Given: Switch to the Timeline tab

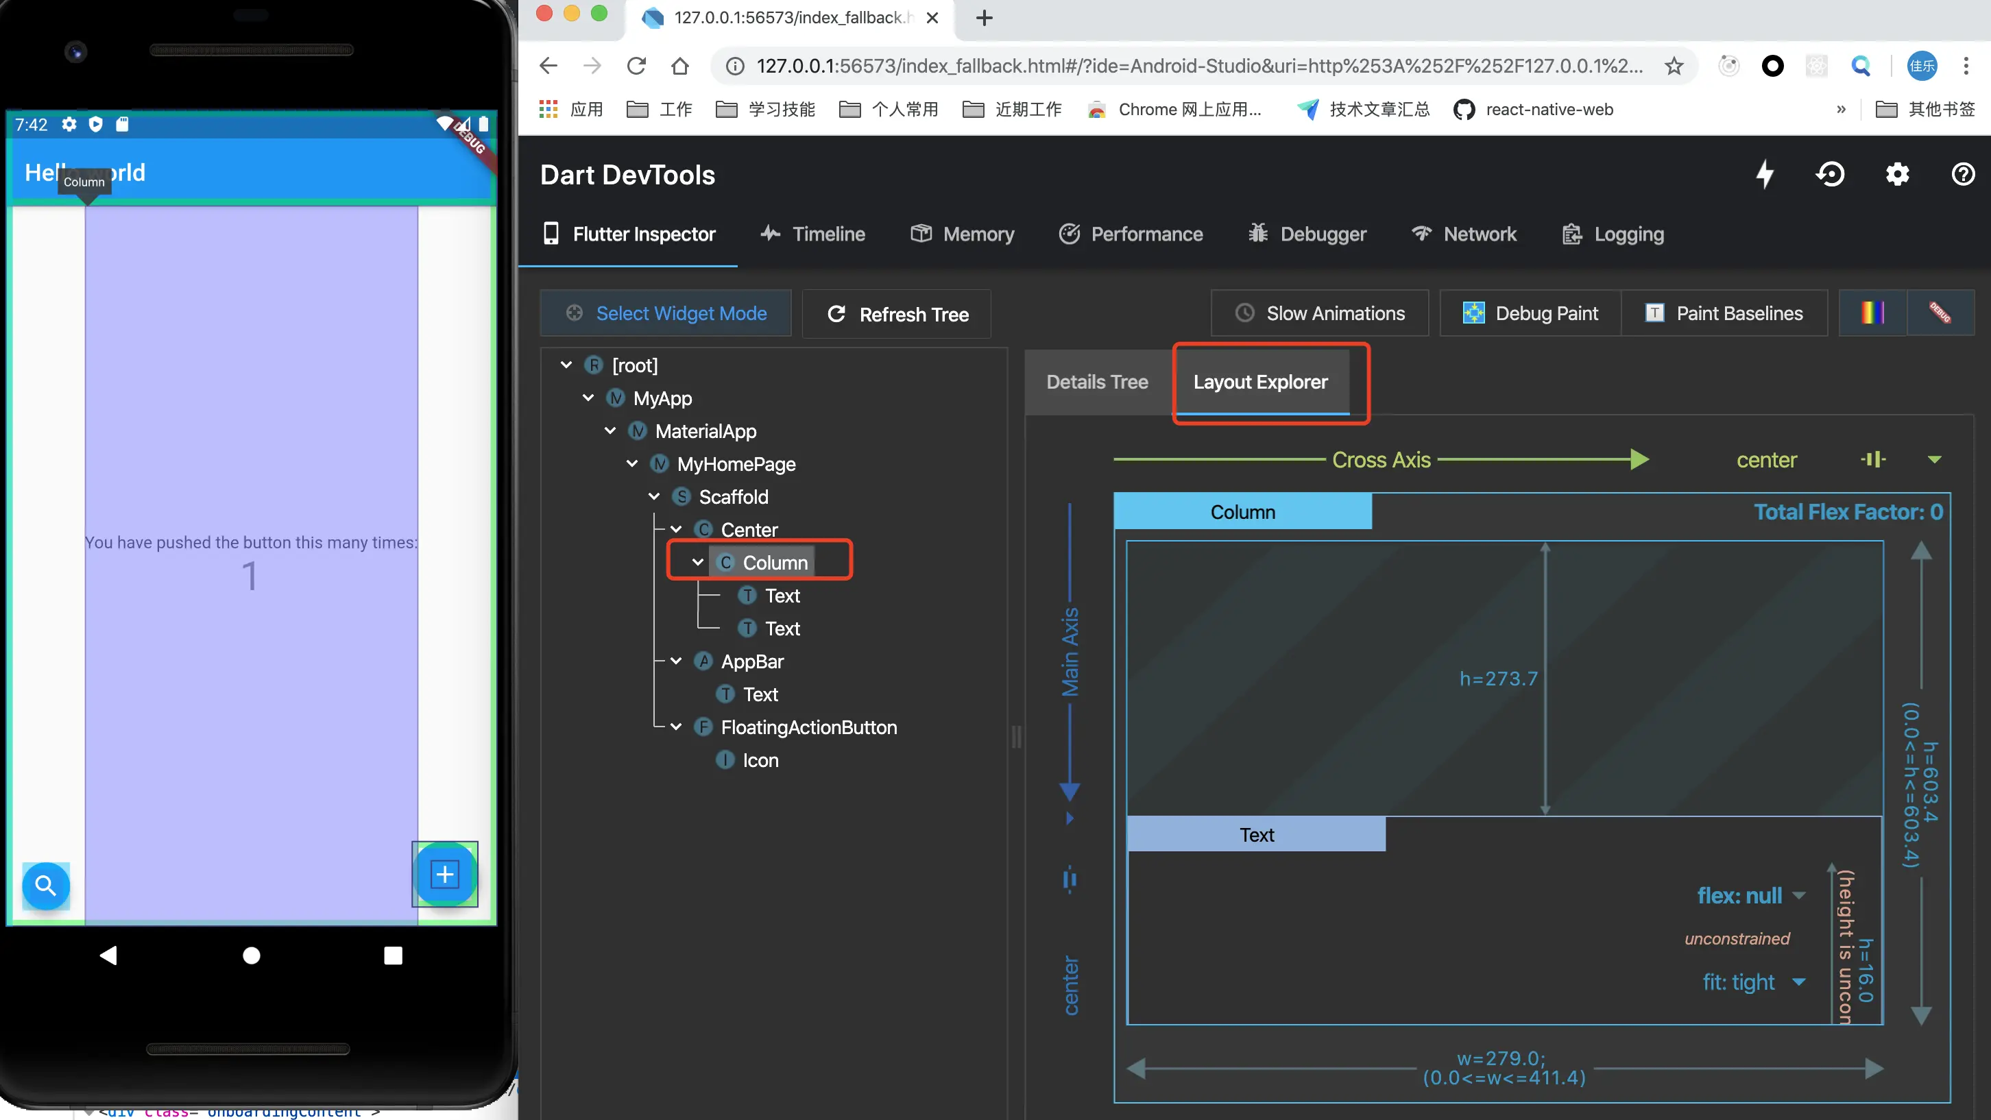Looking at the screenshot, I should (812, 234).
